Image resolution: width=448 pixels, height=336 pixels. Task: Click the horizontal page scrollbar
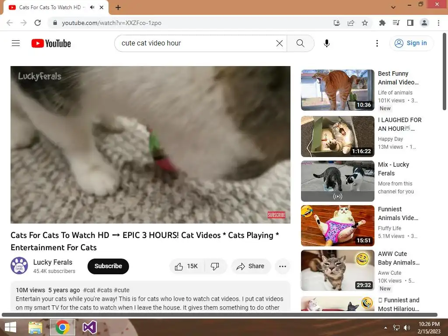220,315
